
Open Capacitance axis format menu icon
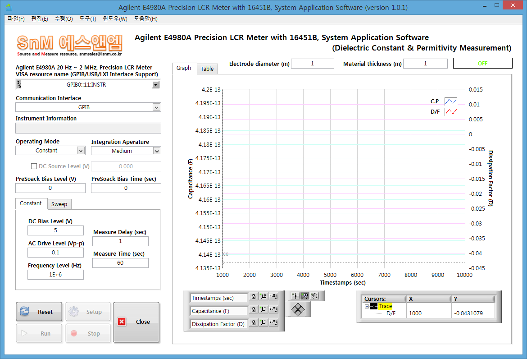coord(273,309)
